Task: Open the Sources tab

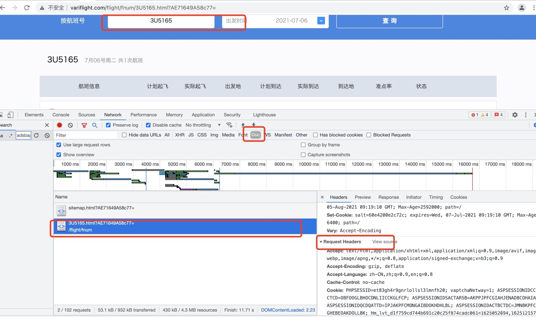Action: (87, 115)
